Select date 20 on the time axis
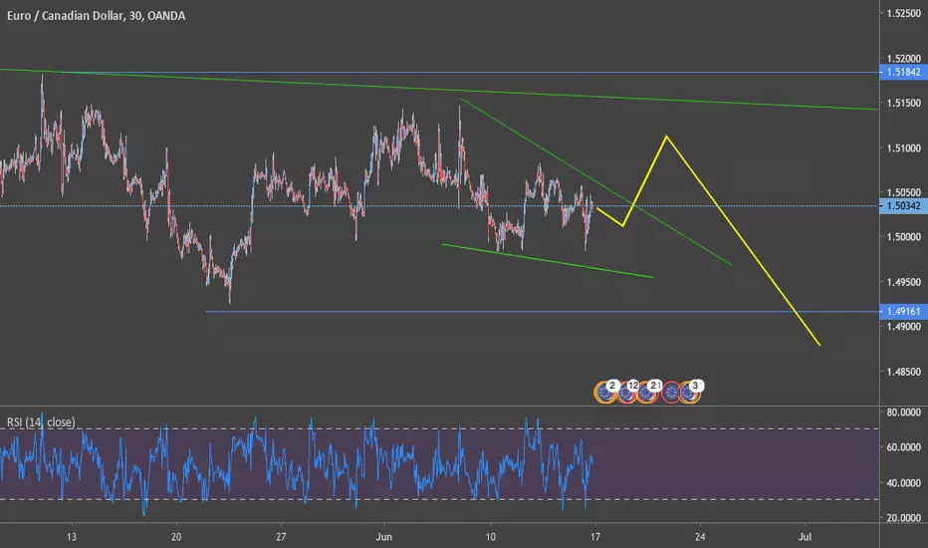928x548 pixels. (176, 537)
